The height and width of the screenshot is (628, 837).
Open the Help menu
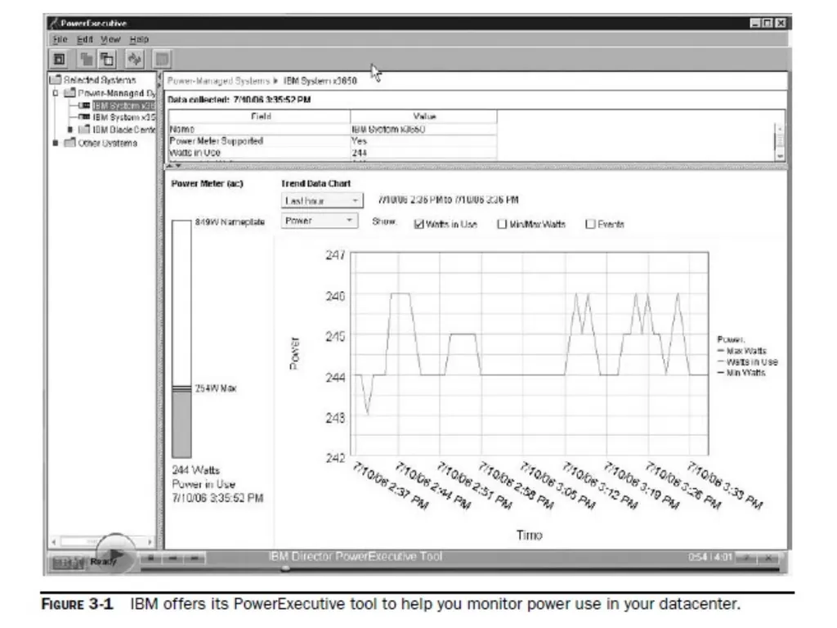point(139,39)
